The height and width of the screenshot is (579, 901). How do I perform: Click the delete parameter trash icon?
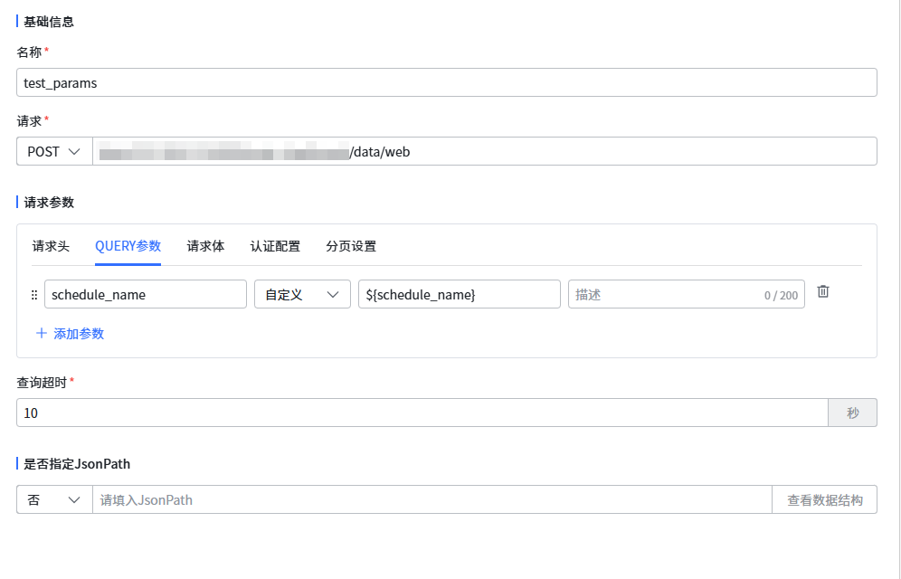point(823,291)
